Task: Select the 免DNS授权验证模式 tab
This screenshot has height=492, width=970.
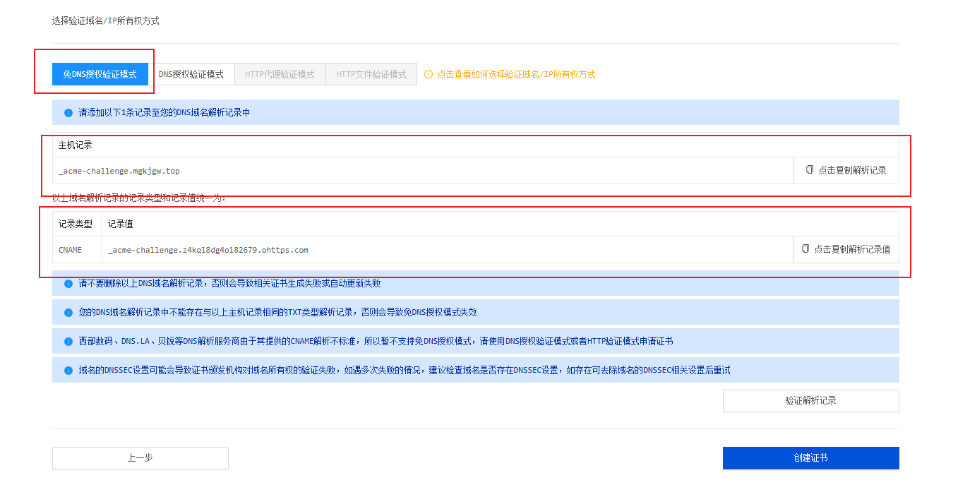Action: click(100, 74)
